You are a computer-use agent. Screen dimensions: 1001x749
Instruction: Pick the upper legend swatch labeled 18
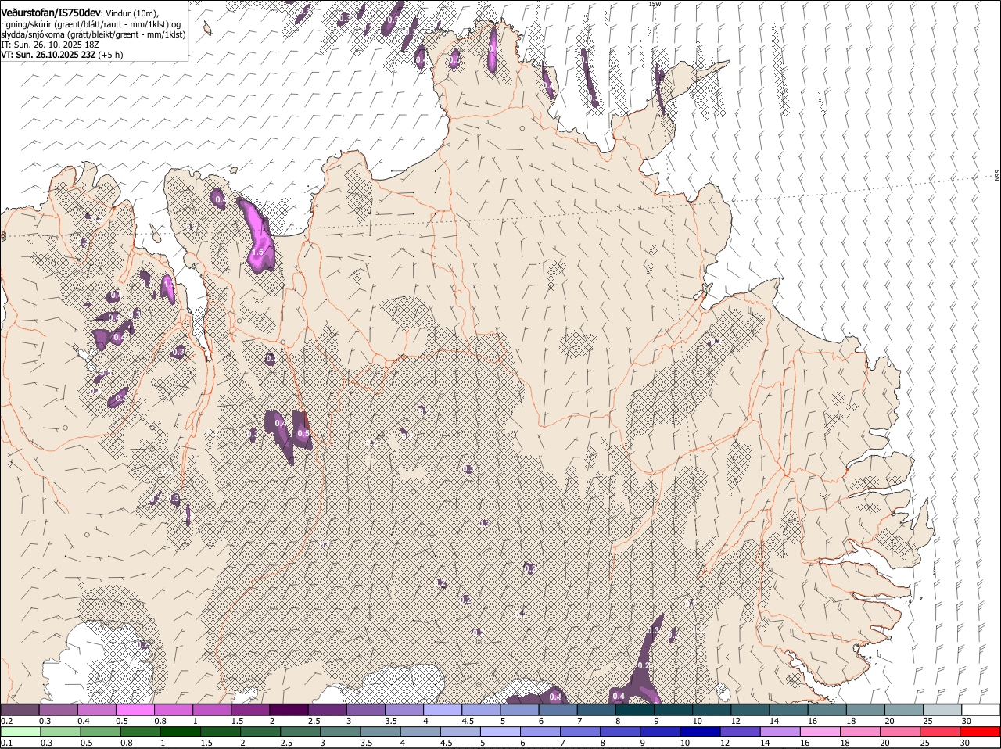tap(866, 710)
